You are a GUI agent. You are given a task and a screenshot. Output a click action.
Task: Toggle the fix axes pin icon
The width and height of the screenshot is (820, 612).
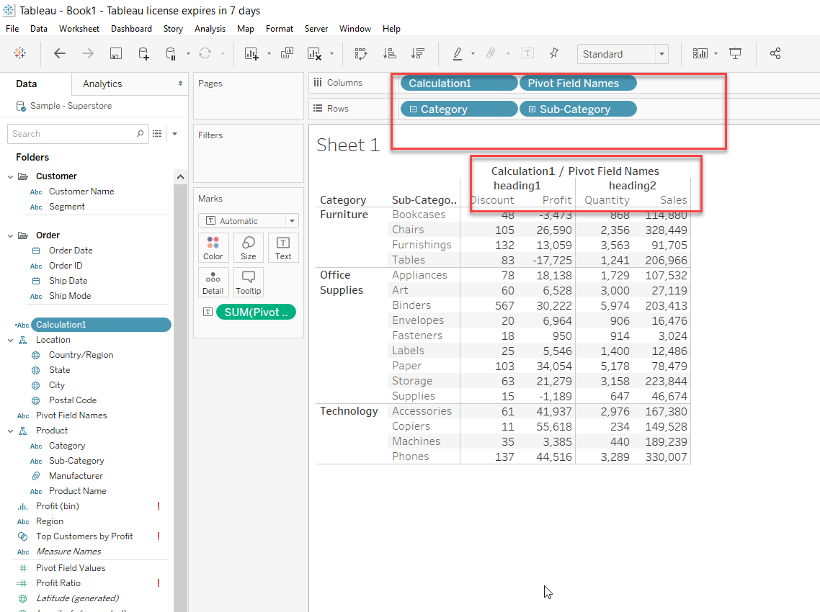coord(553,53)
